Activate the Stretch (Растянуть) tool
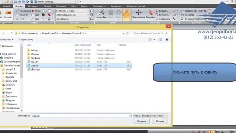Image resolution: width=236 pixels, height=133 pixels. coord(162,15)
